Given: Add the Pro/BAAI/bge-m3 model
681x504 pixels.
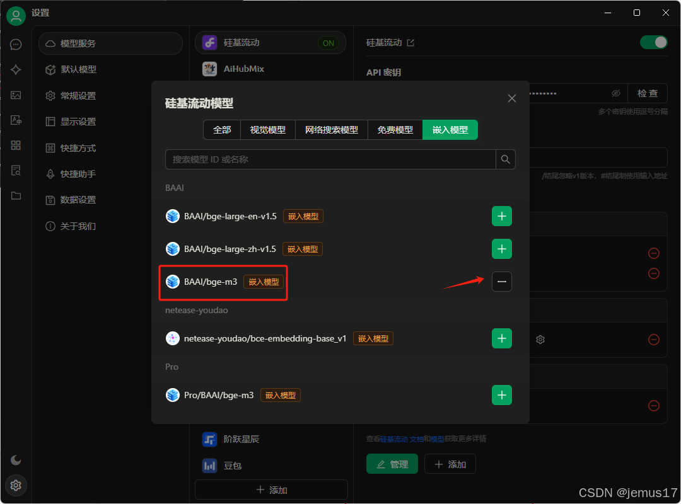Looking at the screenshot, I should [502, 395].
